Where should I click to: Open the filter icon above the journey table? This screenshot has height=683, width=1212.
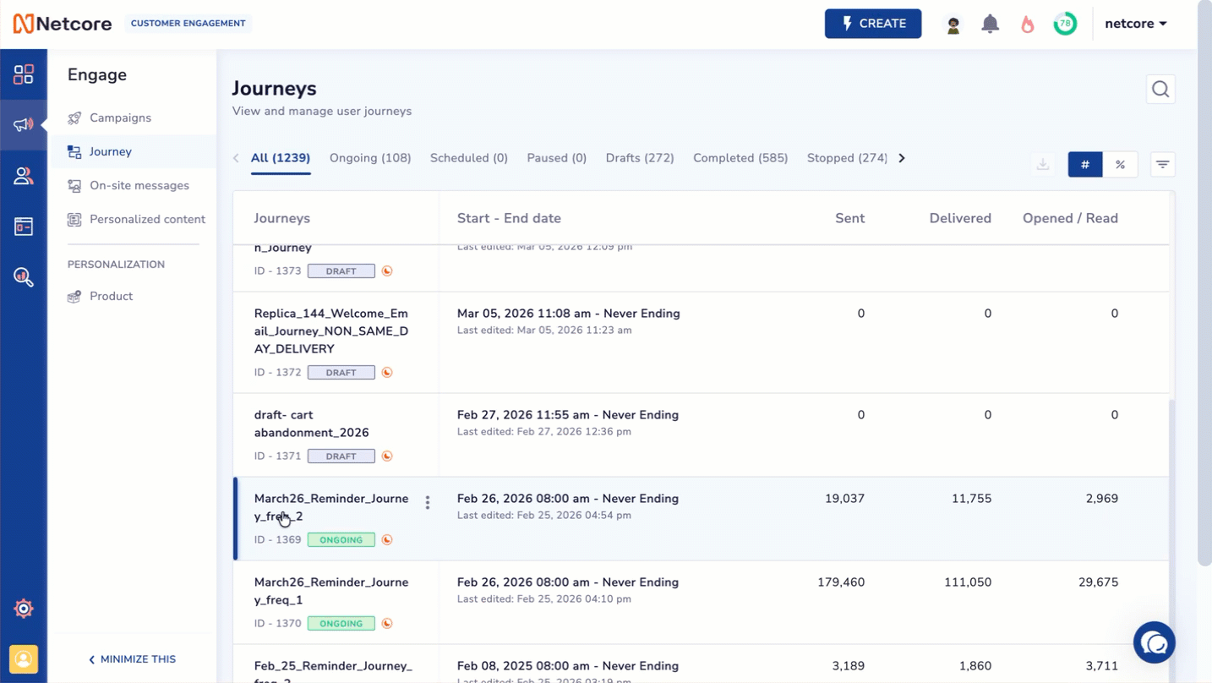1163,164
